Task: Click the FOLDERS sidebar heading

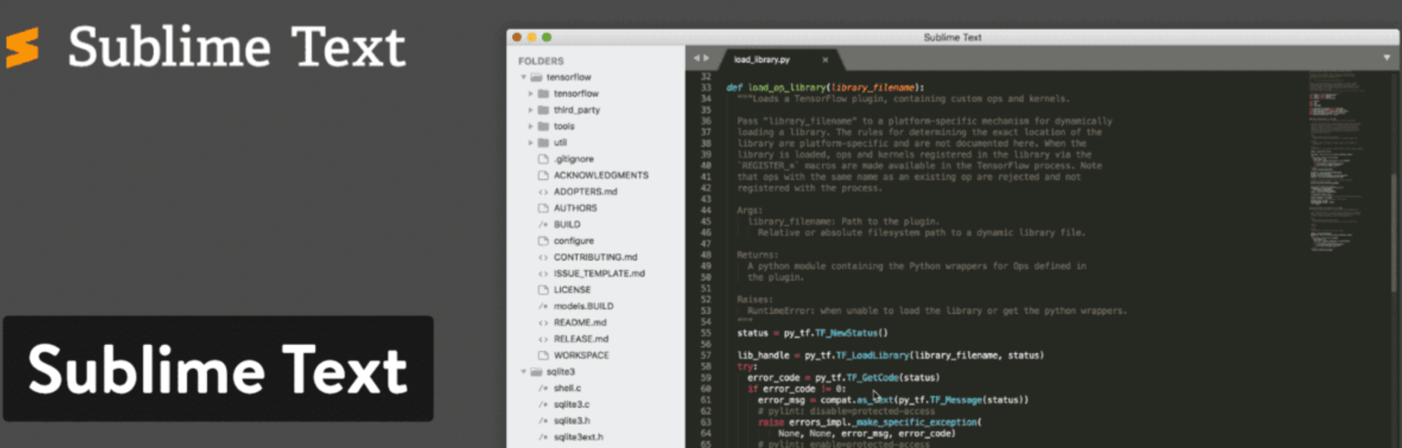Action: click(x=541, y=61)
